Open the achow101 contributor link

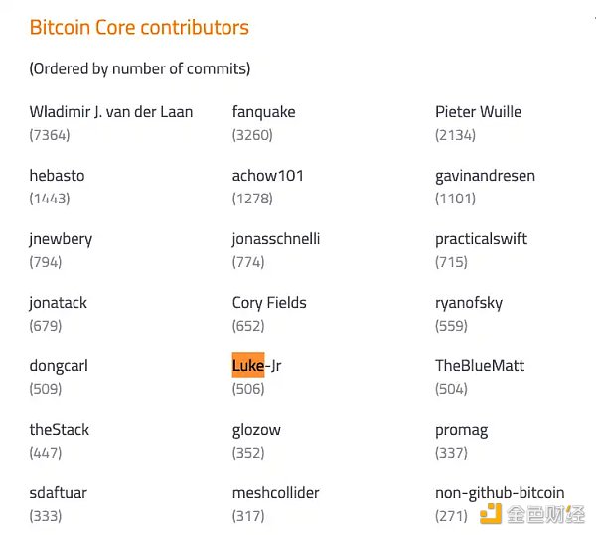coord(267,176)
